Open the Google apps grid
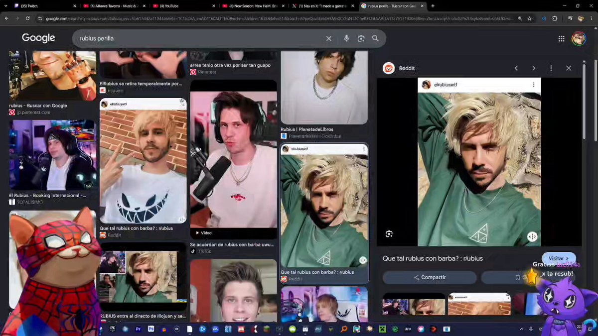Image resolution: width=598 pixels, height=336 pixels. [x=562, y=38]
